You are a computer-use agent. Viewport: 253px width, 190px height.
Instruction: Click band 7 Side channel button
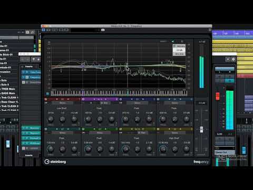pyautogui.click(x=143, y=133)
